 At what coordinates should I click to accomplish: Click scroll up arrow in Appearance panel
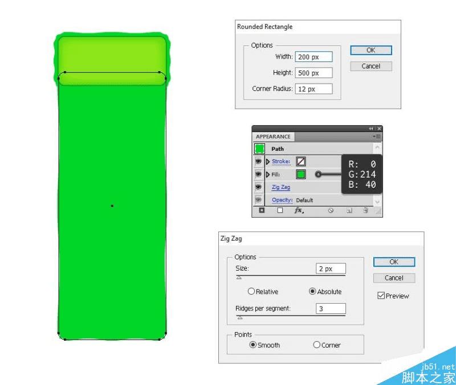(x=377, y=147)
